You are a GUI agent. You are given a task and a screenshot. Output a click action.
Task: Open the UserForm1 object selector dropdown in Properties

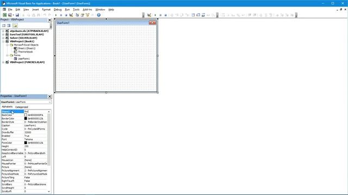point(49,102)
